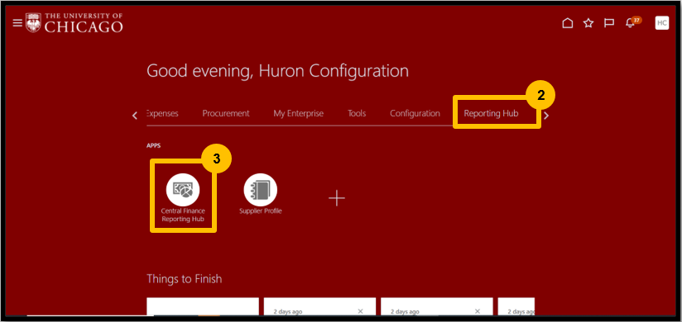Open the Configuration tab

tap(415, 114)
